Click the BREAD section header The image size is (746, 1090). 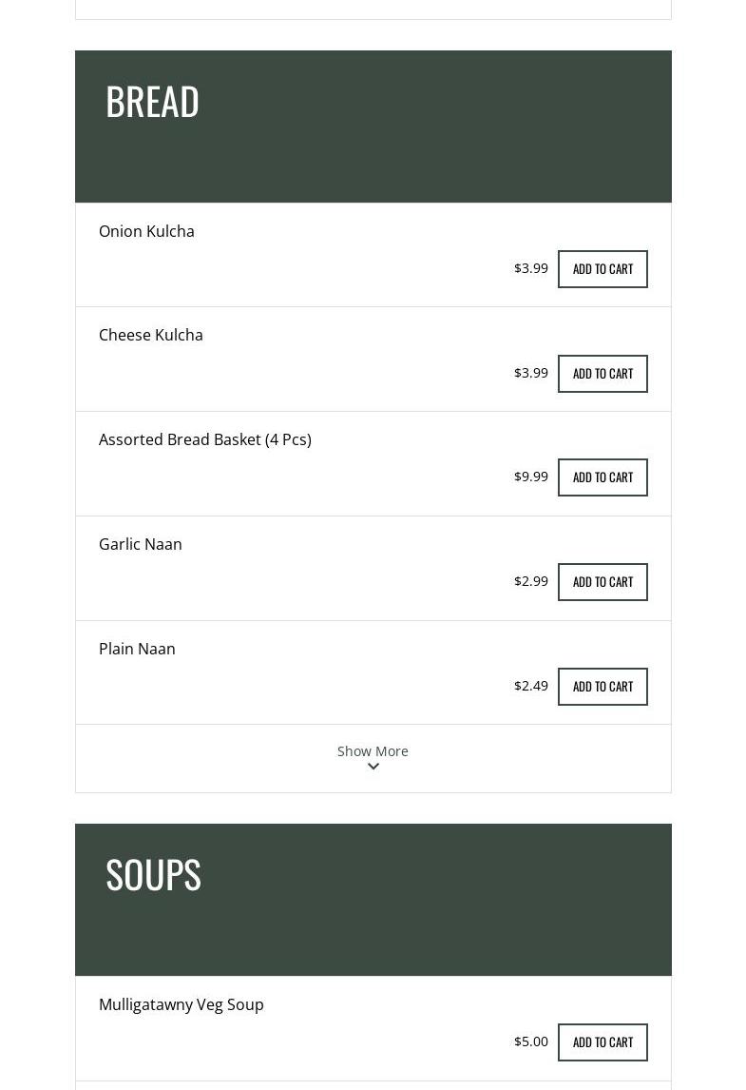pyautogui.click(x=152, y=101)
